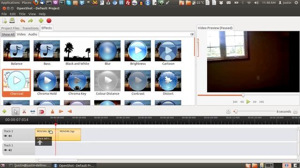Select the Balance effect
Screen dimensions: 300x168
16,53
